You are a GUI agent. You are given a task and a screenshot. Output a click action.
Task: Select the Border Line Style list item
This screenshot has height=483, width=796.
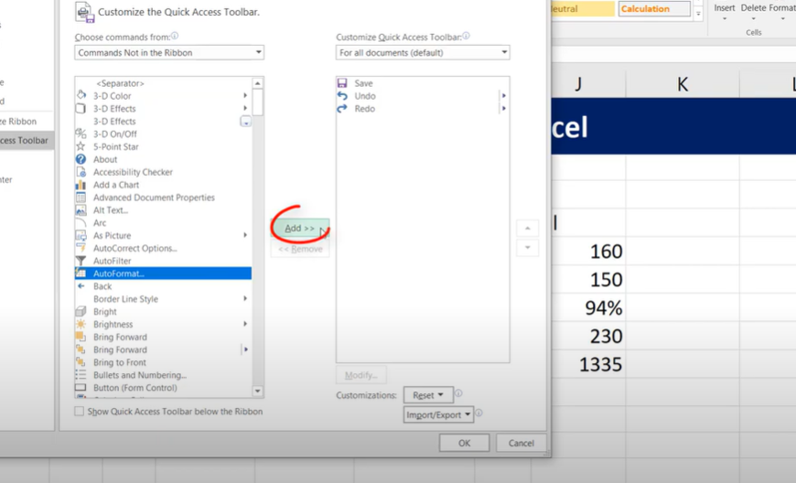(x=163, y=299)
